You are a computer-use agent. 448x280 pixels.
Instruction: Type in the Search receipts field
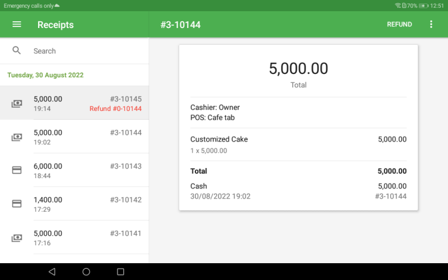click(x=84, y=51)
